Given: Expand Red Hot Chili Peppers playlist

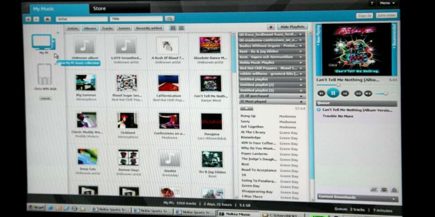Looking at the screenshot, I should pyautogui.click(x=272, y=68).
